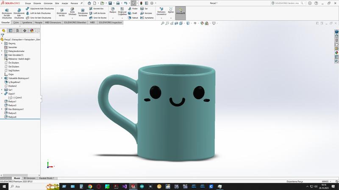Open the Görünüm menu
Viewport: 339px width, 190px height.
48,3
